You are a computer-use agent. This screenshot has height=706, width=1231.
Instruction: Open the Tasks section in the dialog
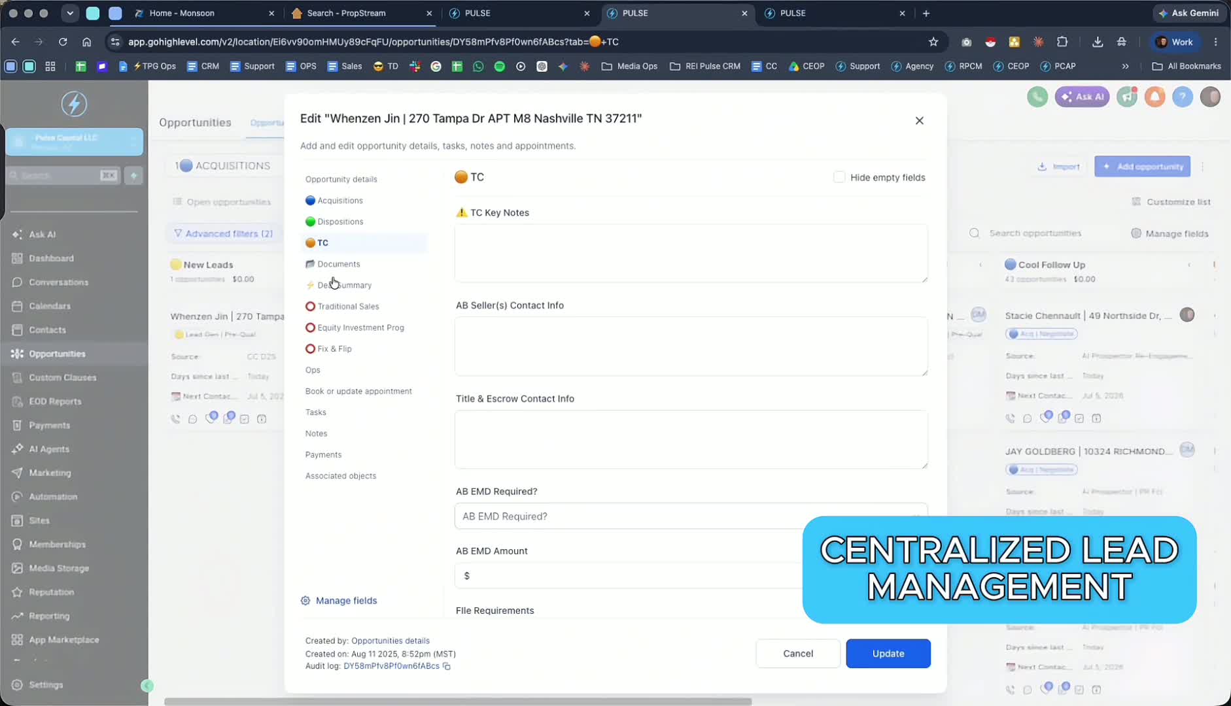click(x=316, y=412)
